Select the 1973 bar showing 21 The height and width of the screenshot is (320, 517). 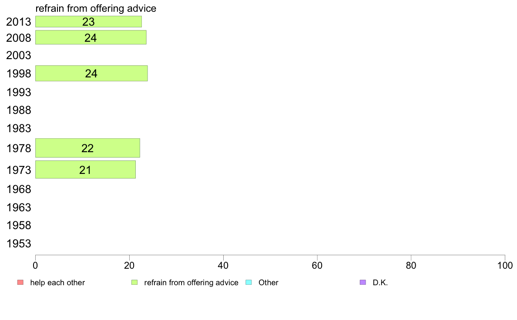point(85,170)
